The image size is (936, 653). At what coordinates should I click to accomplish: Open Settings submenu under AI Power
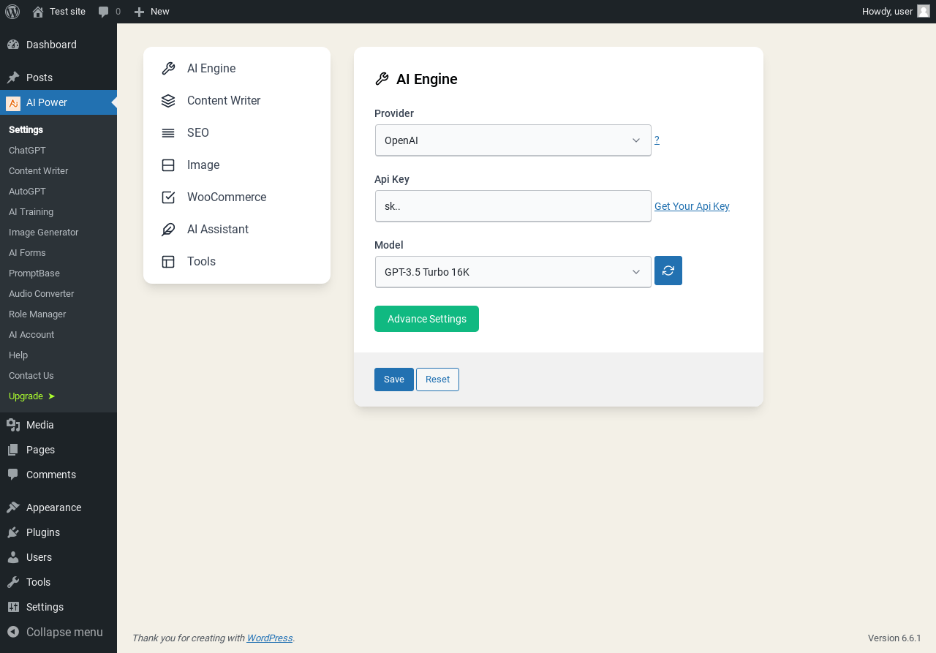click(x=58, y=129)
